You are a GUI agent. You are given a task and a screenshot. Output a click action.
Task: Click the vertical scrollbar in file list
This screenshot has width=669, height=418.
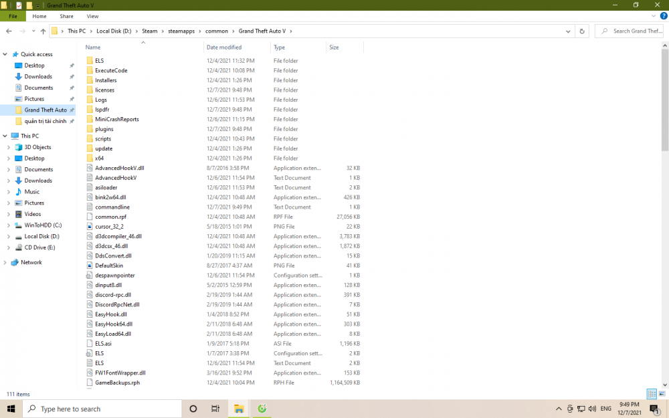[x=664, y=100]
